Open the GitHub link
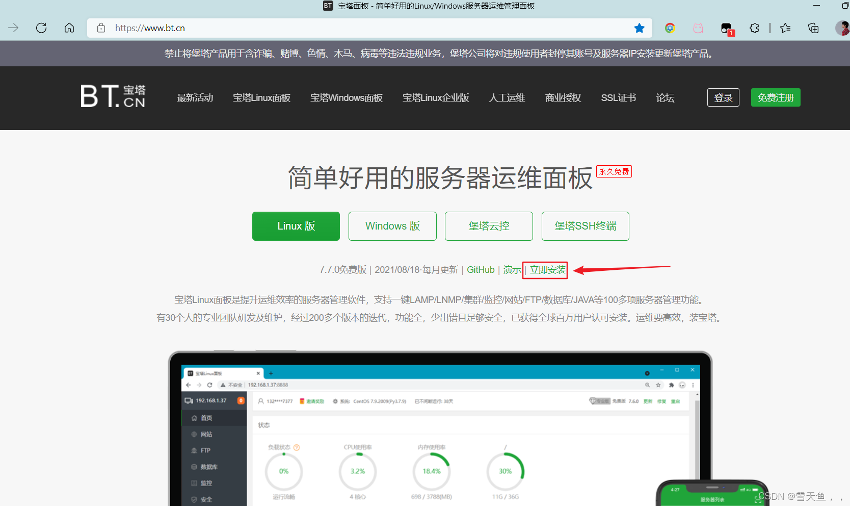850x506 pixels. click(x=481, y=270)
